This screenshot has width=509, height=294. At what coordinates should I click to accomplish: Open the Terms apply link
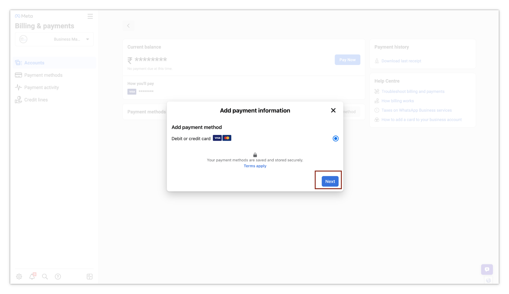pyautogui.click(x=255, y=166)
